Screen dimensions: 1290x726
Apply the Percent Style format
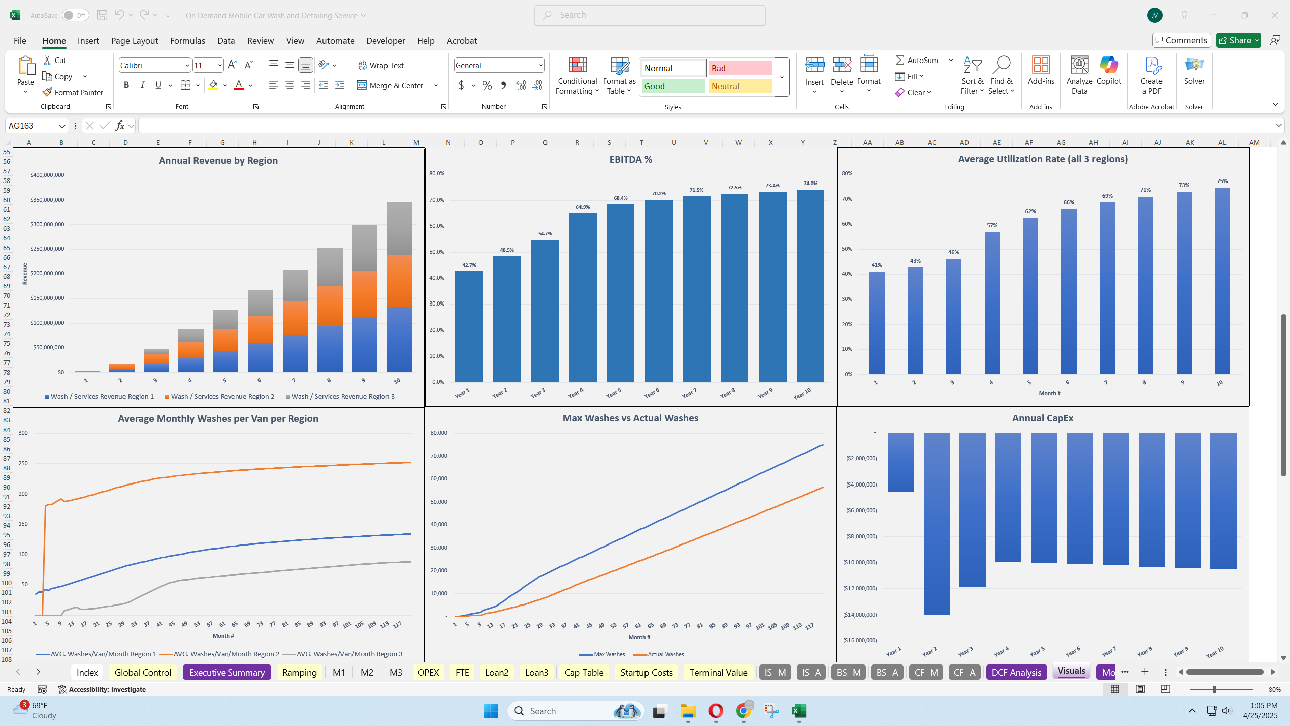pos(486,85)
